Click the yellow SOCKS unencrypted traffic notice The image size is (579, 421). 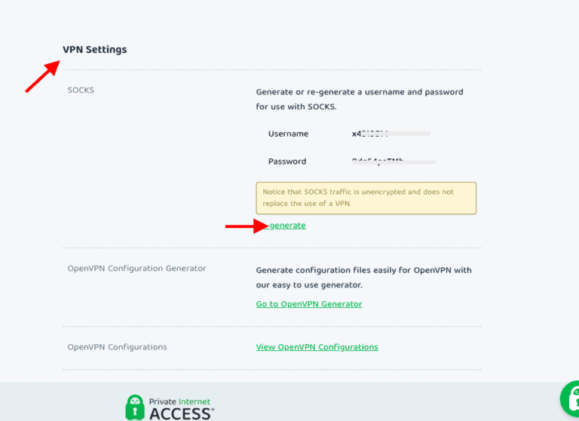click(x=366, y=198)
